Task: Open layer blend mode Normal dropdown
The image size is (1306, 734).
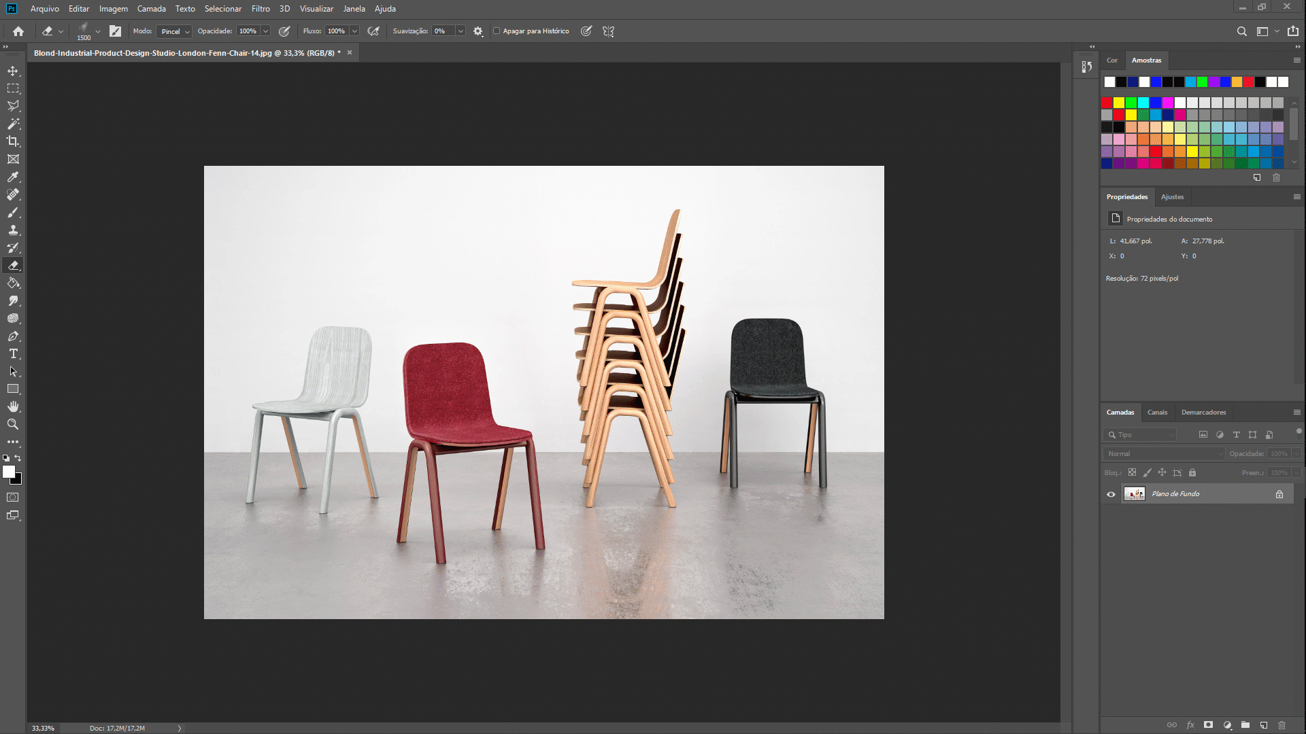Action: 1163,453
